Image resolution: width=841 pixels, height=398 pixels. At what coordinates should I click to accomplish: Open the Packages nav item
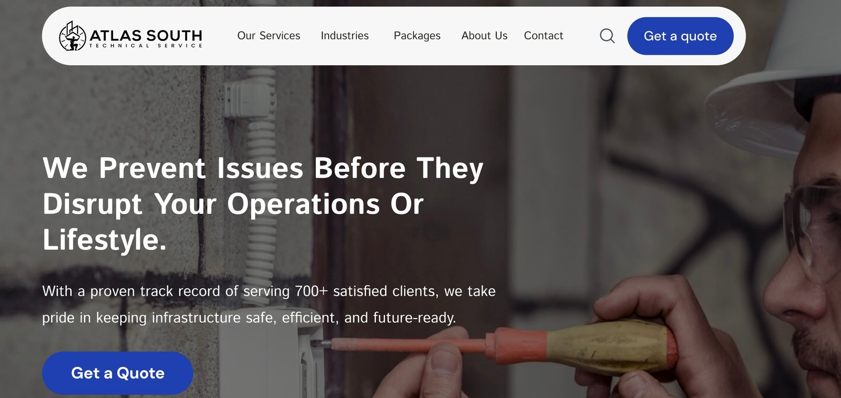[417, 36]
